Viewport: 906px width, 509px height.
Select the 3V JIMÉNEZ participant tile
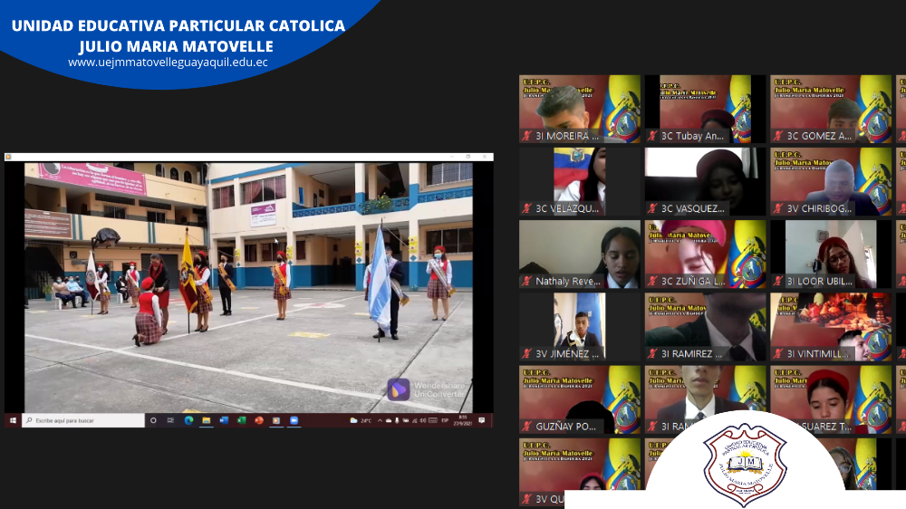click(580, 327)
